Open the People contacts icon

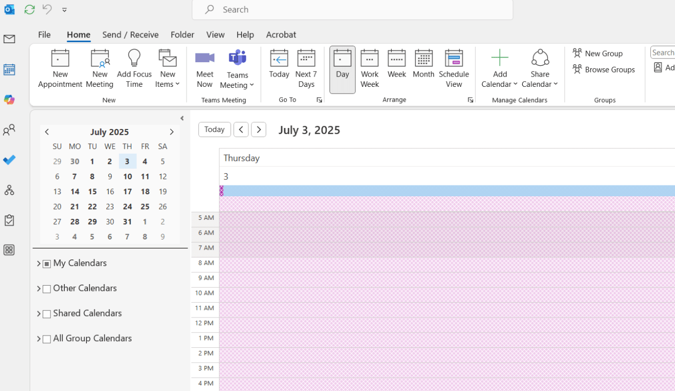pos(9,130)
